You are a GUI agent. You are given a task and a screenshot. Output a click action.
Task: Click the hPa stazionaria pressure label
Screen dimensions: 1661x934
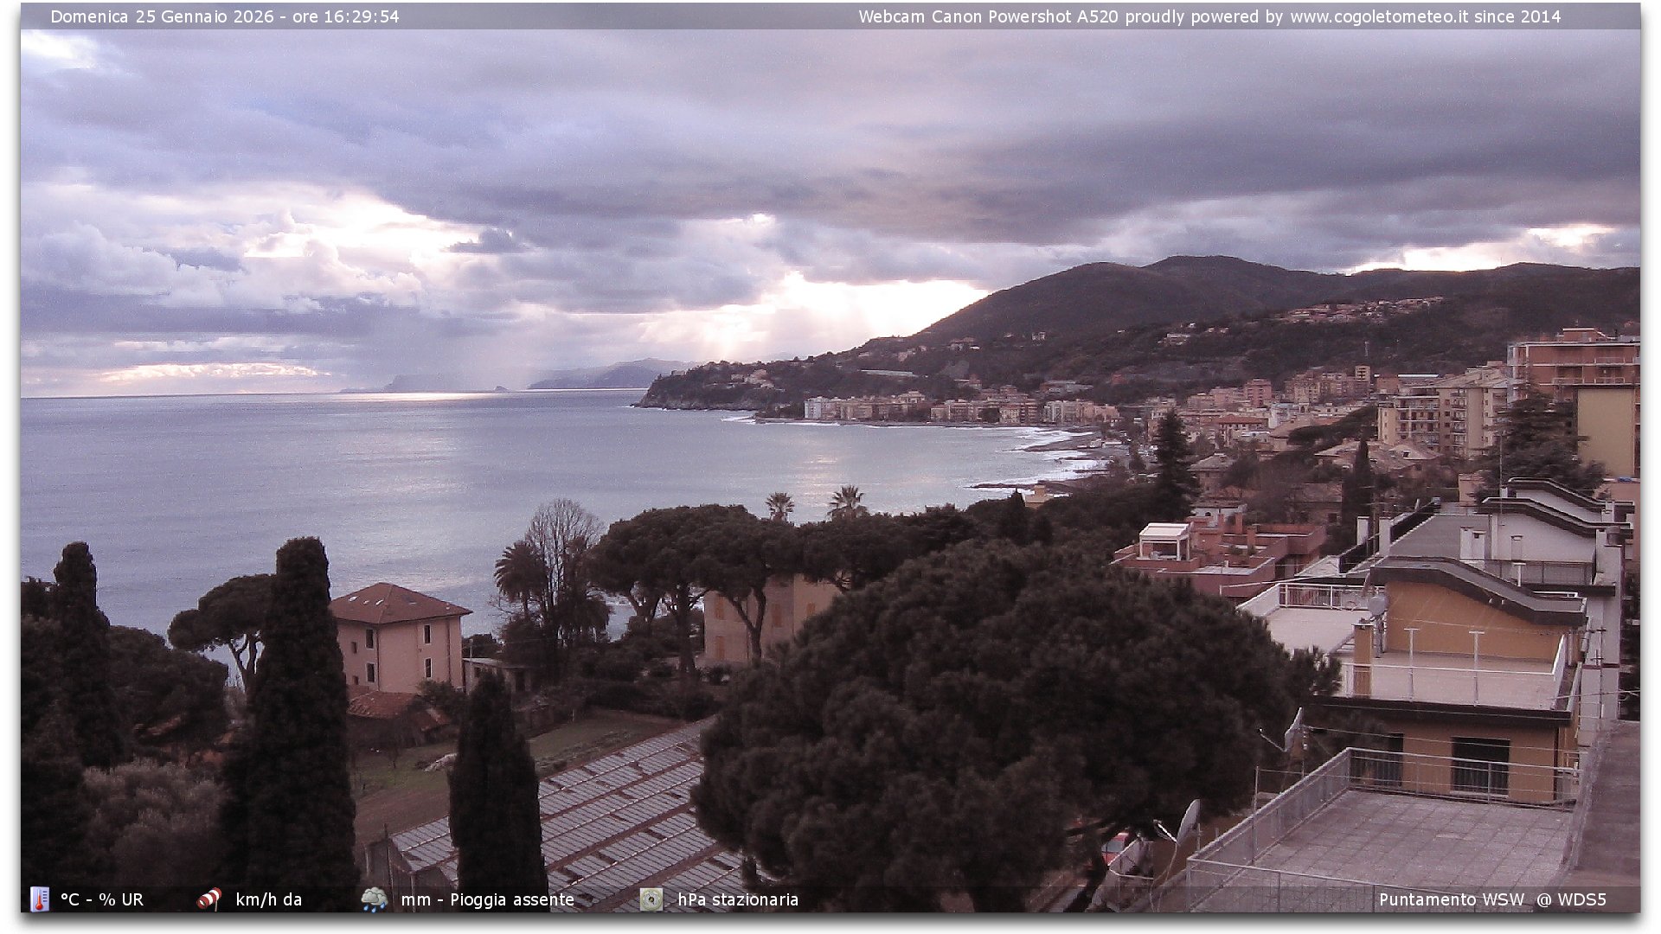tap(737, 899)
